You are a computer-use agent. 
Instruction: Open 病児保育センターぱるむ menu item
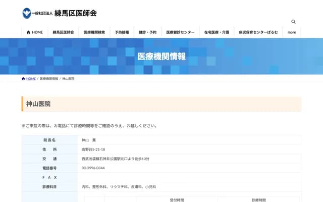click(258, 32)
